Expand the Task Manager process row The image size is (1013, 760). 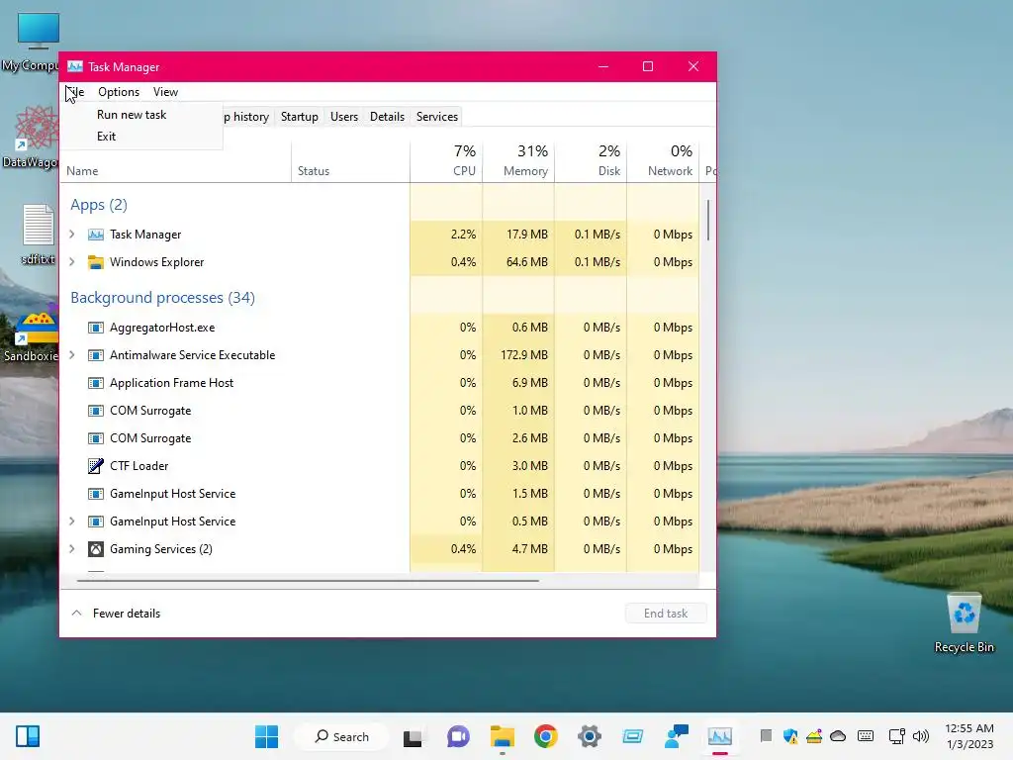click(72, 235)
